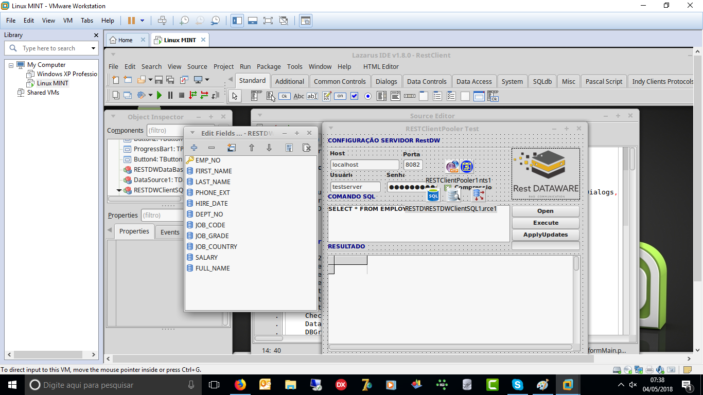Click the Move field up arrow in Edit Fields

(252, 148)
